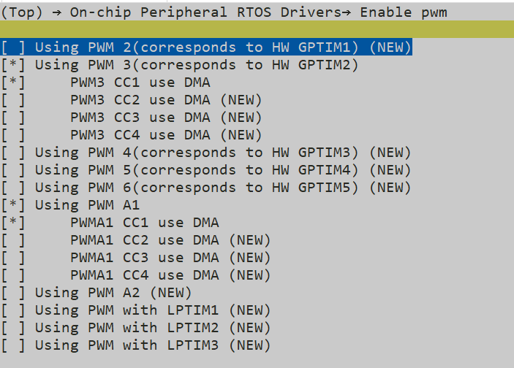Image resolution: width=514 pixels, height=368 pixels.
Task: Enable PWMA1 CC2 use DMA
Action: (14, 240)
